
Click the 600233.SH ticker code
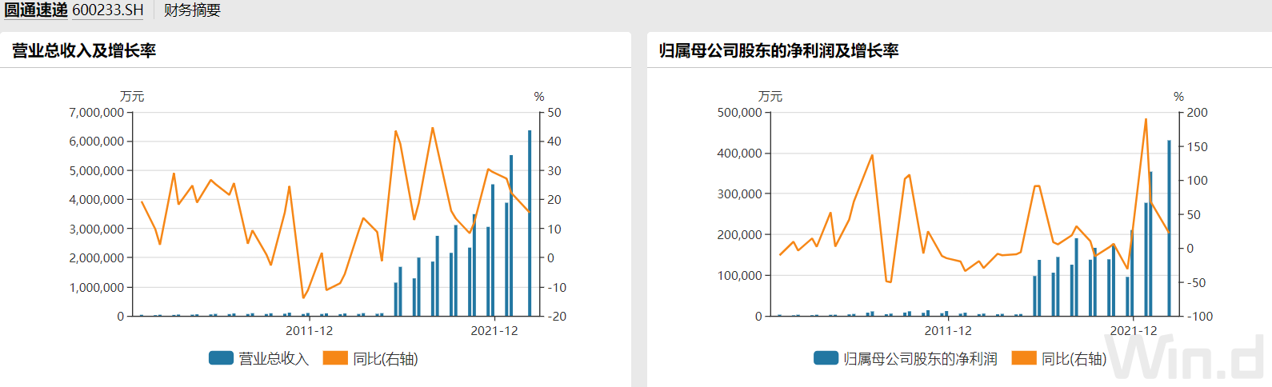point(108,10)
